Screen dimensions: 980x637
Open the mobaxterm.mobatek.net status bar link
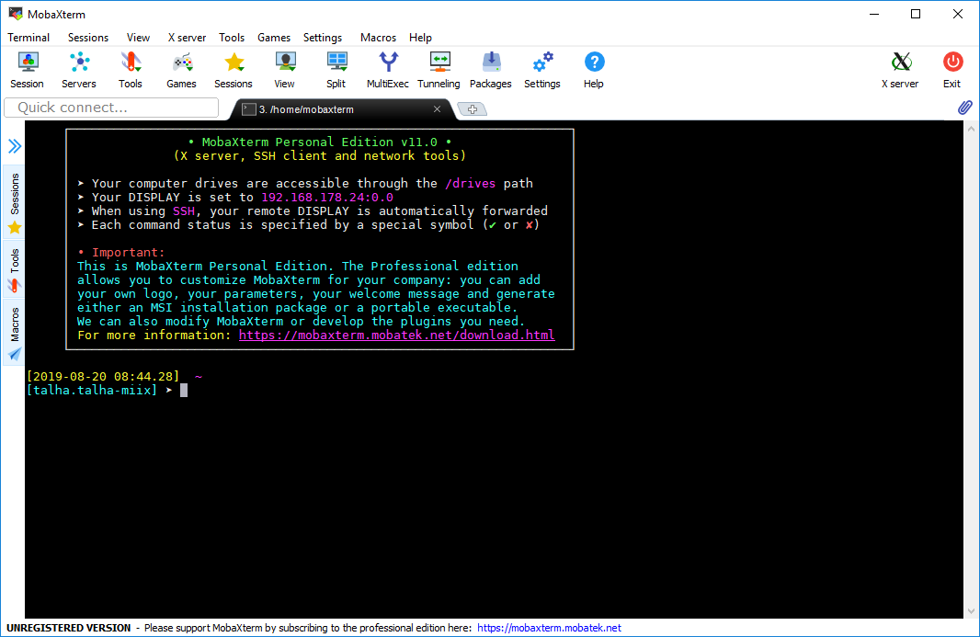click(x=549, y=628)
